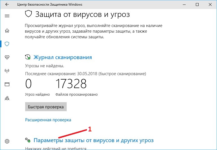Image resolution: width=217 pixels, height=150 pixels.
Task: Close the Defender Security Center window
Action: 210,5
